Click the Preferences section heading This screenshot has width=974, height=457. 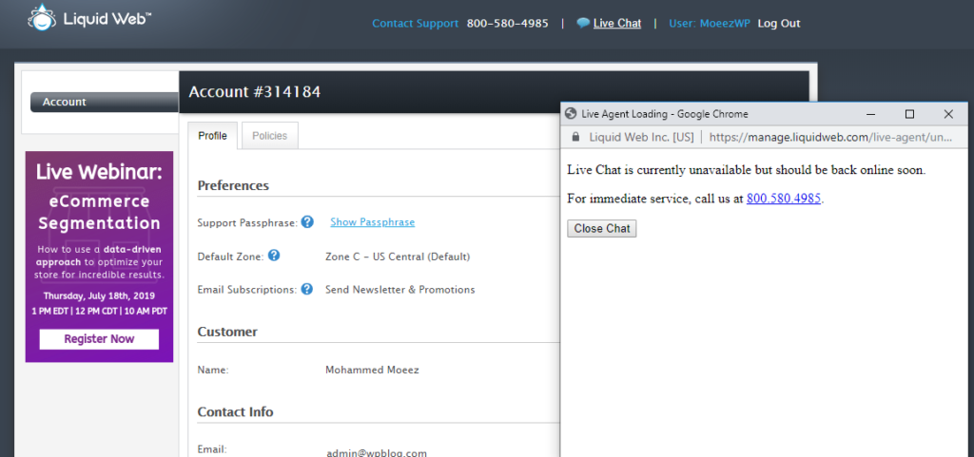233,185
